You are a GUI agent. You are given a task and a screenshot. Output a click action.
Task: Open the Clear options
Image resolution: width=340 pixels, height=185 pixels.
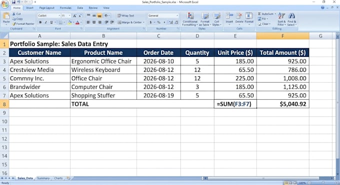click(x=264, y=24)
